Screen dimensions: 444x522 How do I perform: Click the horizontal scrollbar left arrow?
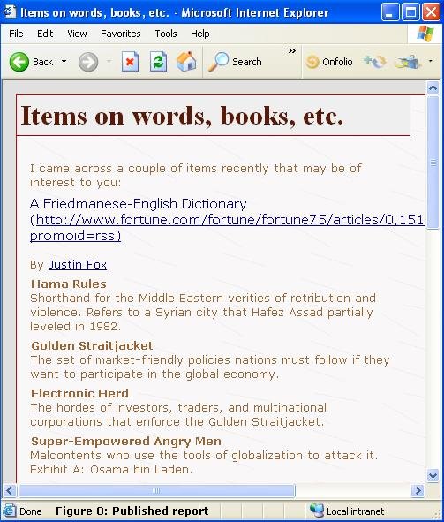click(x=9, y=490)
